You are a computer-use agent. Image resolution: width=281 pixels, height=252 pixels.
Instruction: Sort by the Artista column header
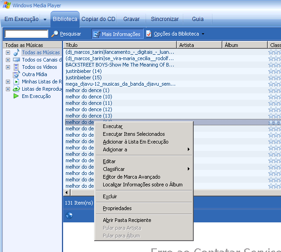[x=200, y=45]
